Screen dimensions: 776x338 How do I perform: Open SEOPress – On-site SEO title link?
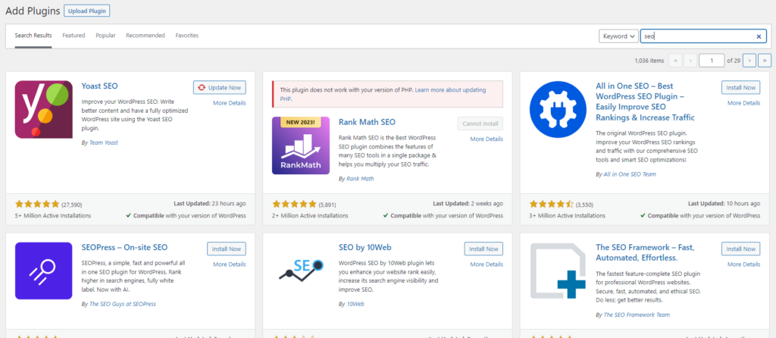click(x=124, y=247)
